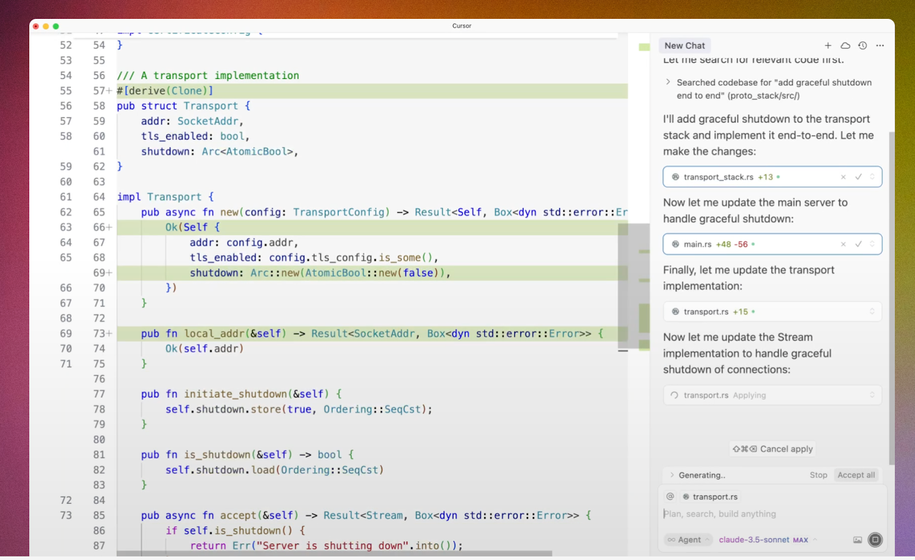Click the +13 change count on transport_stack.rs
This screenshot has width=915, height=560.
click(765, 177)
